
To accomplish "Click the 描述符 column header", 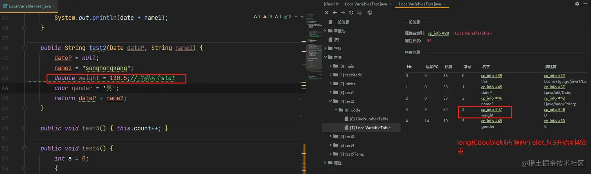I will pyautogui.click(x=552, y=67).
